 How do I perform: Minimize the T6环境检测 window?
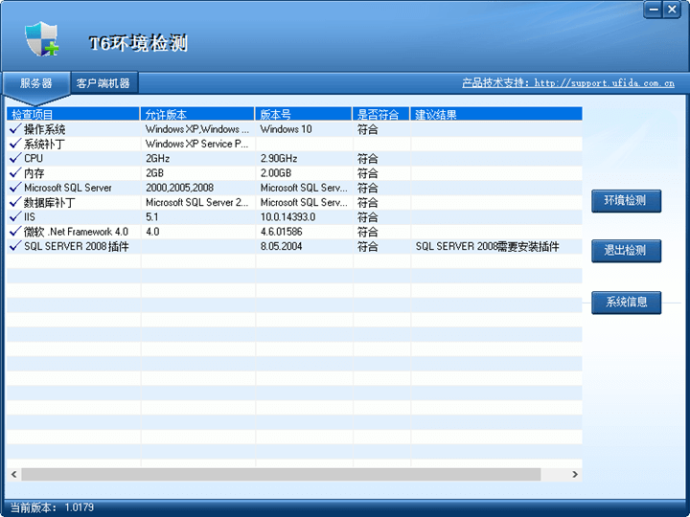pos(654,10)
